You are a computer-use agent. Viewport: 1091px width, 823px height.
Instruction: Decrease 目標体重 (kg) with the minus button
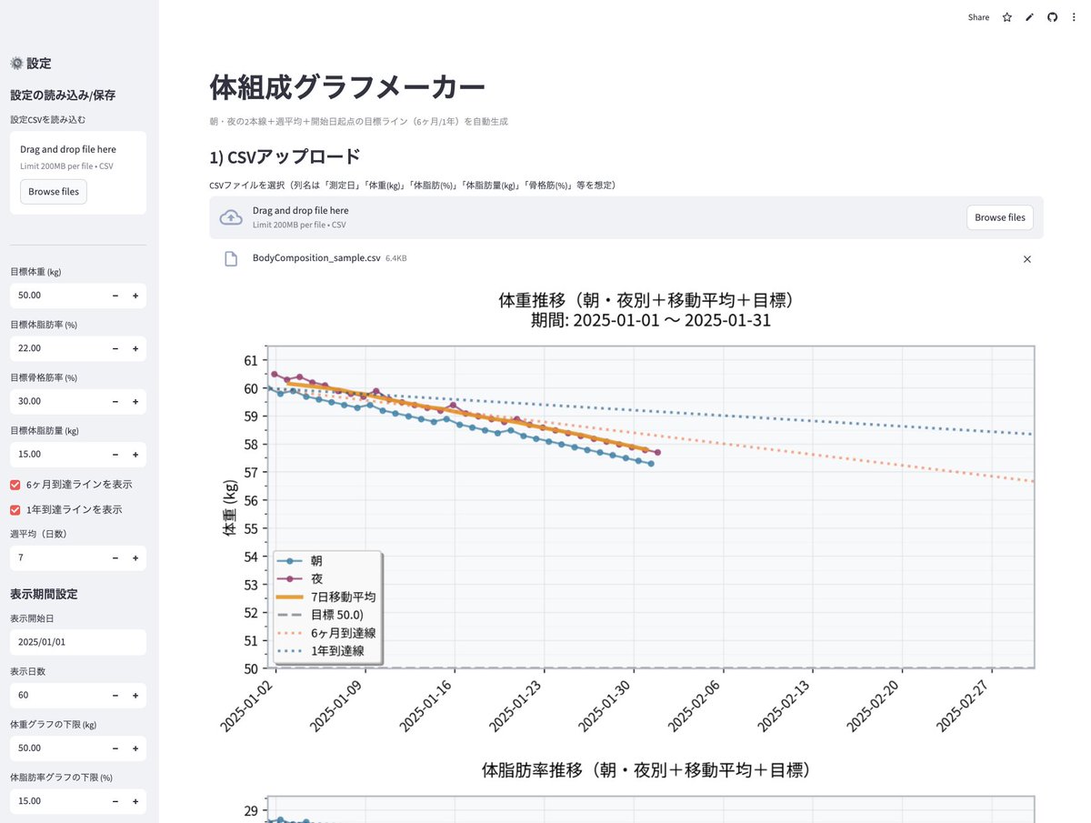[x=115, y=296]
